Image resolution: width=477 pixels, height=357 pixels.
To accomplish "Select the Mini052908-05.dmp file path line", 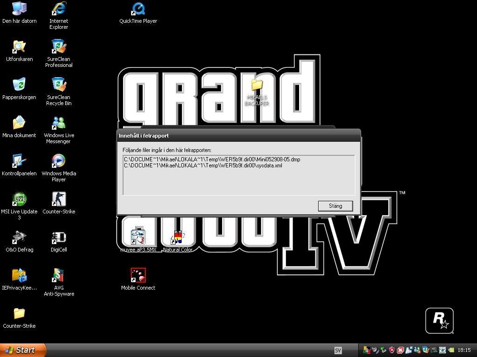I will [212, 159].
